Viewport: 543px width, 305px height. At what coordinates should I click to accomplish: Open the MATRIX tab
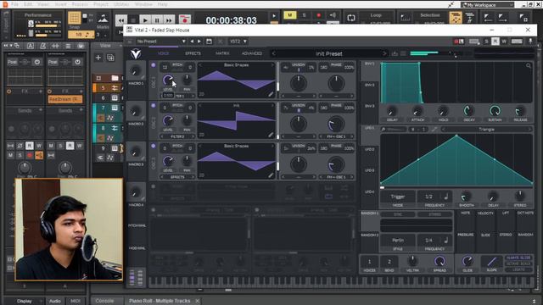click(x=222, y=53)
